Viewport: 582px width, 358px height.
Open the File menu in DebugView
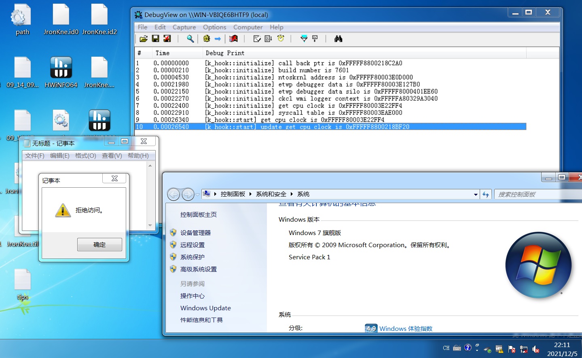(x=142, y=27)
